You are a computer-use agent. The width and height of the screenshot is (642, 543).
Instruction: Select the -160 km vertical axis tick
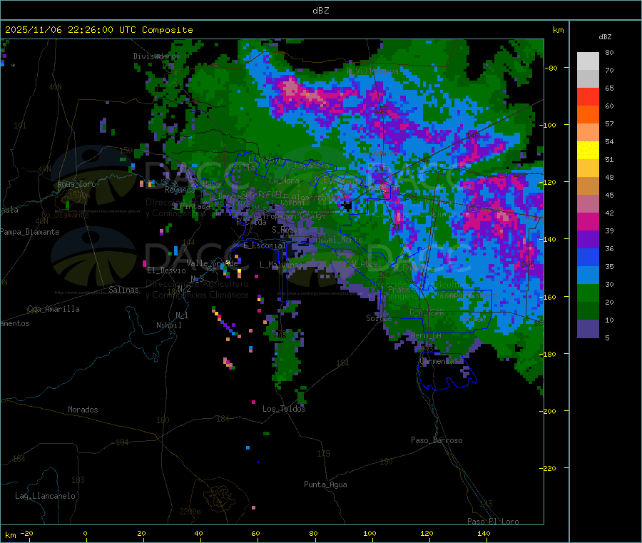click(549, 297)
